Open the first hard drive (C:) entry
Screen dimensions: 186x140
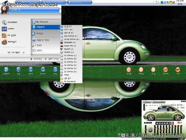[71, 27]
